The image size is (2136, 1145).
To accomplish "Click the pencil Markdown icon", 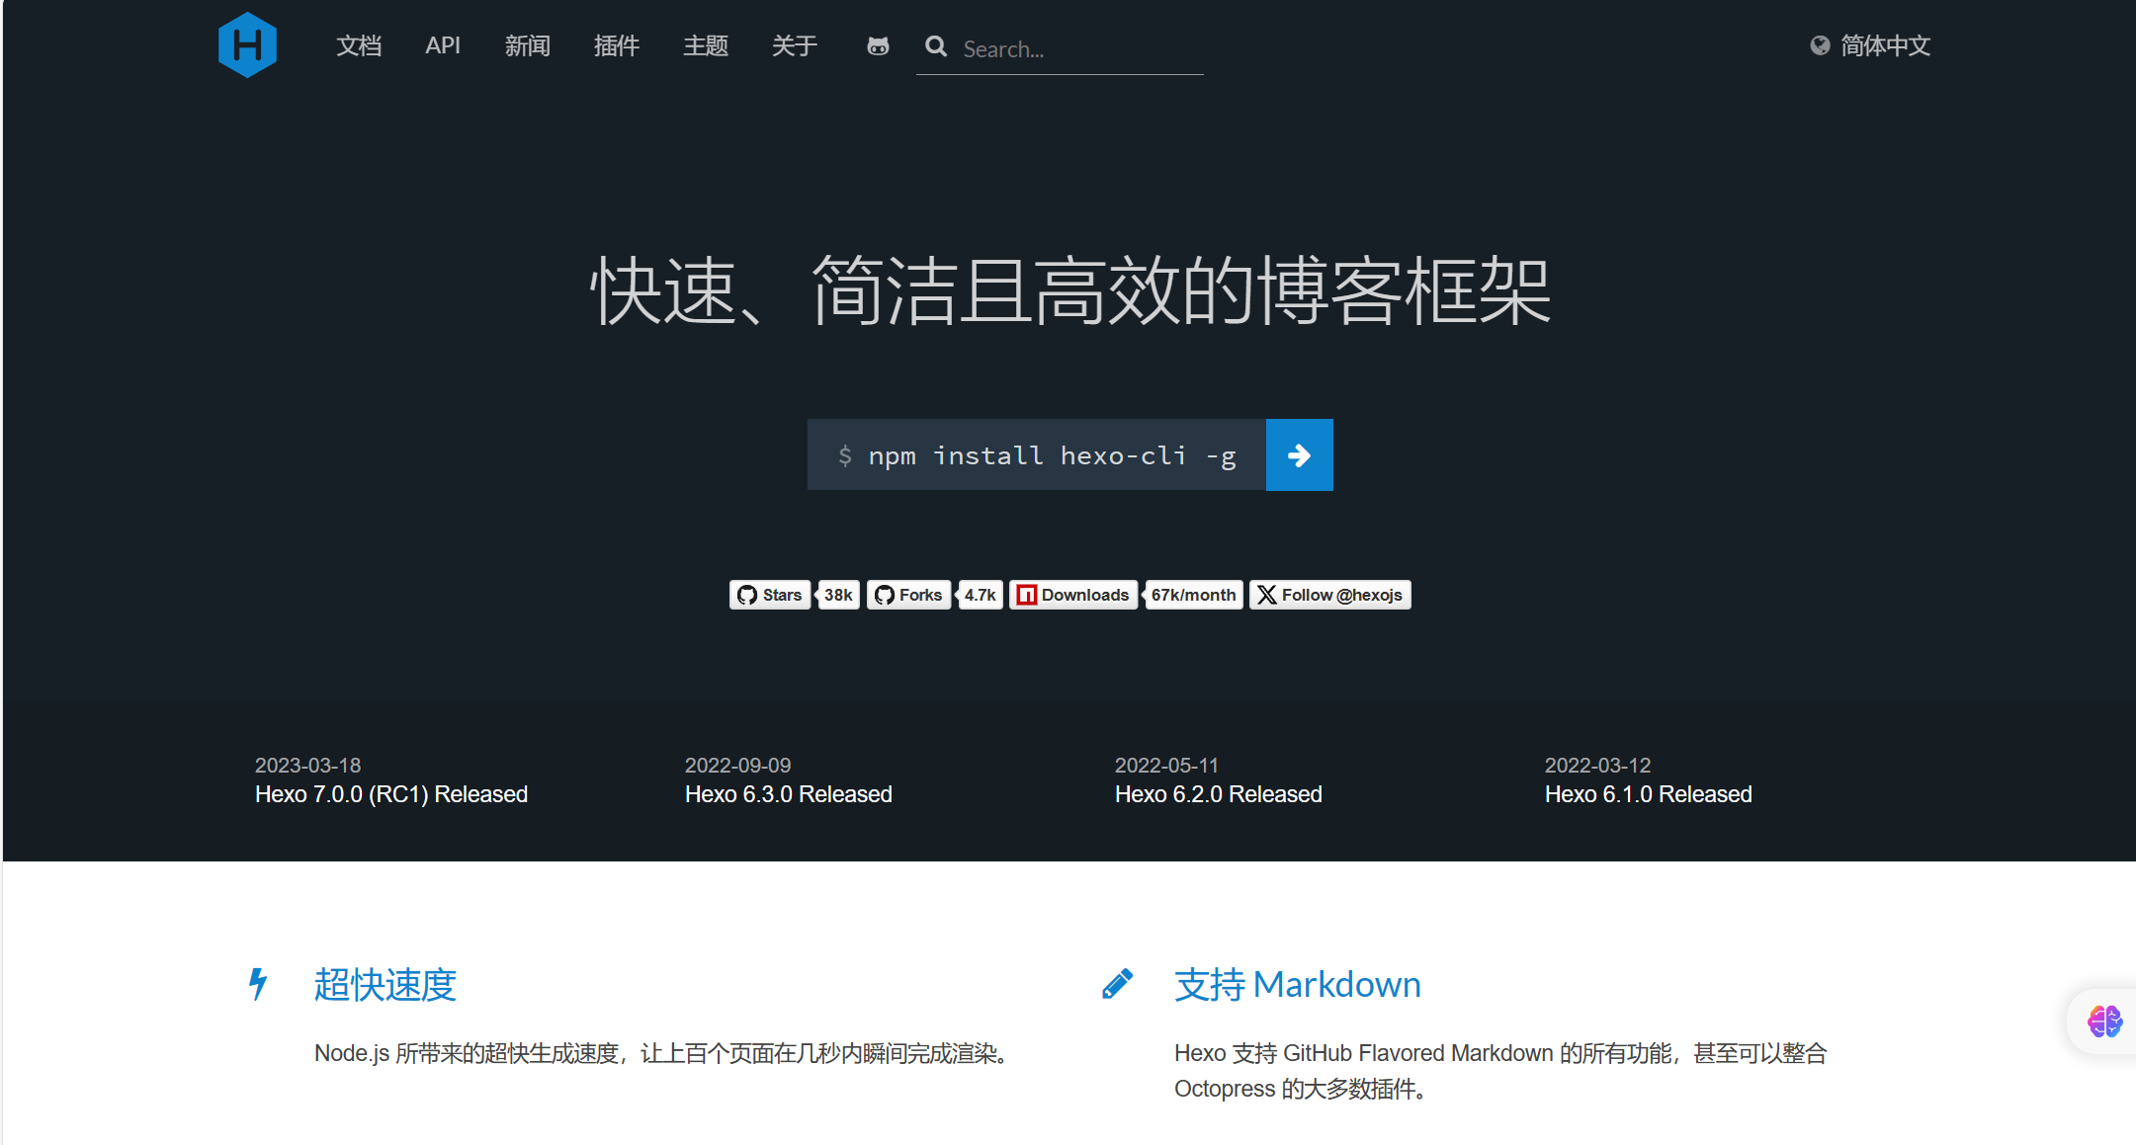I will (1117, 984).
